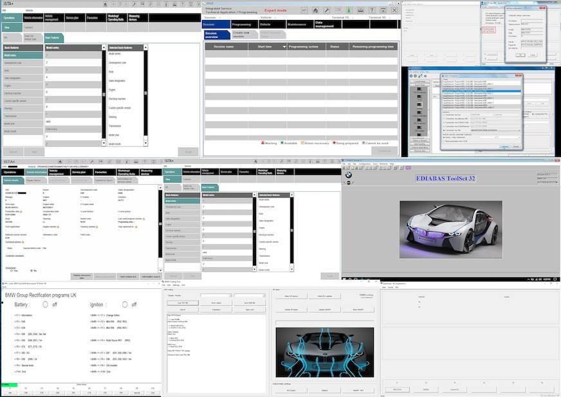Select Basic Features tab in upper ISTA+ window
The image size is (561, 397).
coord(53,37)
